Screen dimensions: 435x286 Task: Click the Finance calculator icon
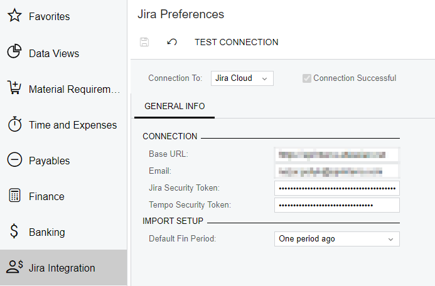point(14,196)
